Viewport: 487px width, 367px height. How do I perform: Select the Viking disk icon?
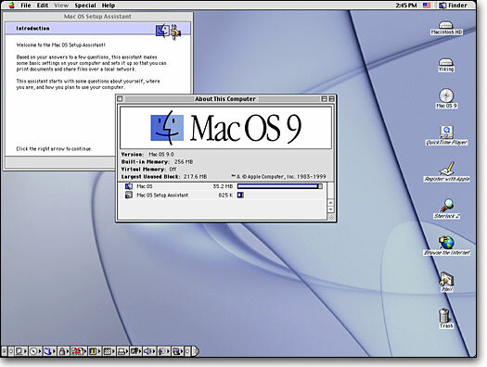tap(446, 65)
